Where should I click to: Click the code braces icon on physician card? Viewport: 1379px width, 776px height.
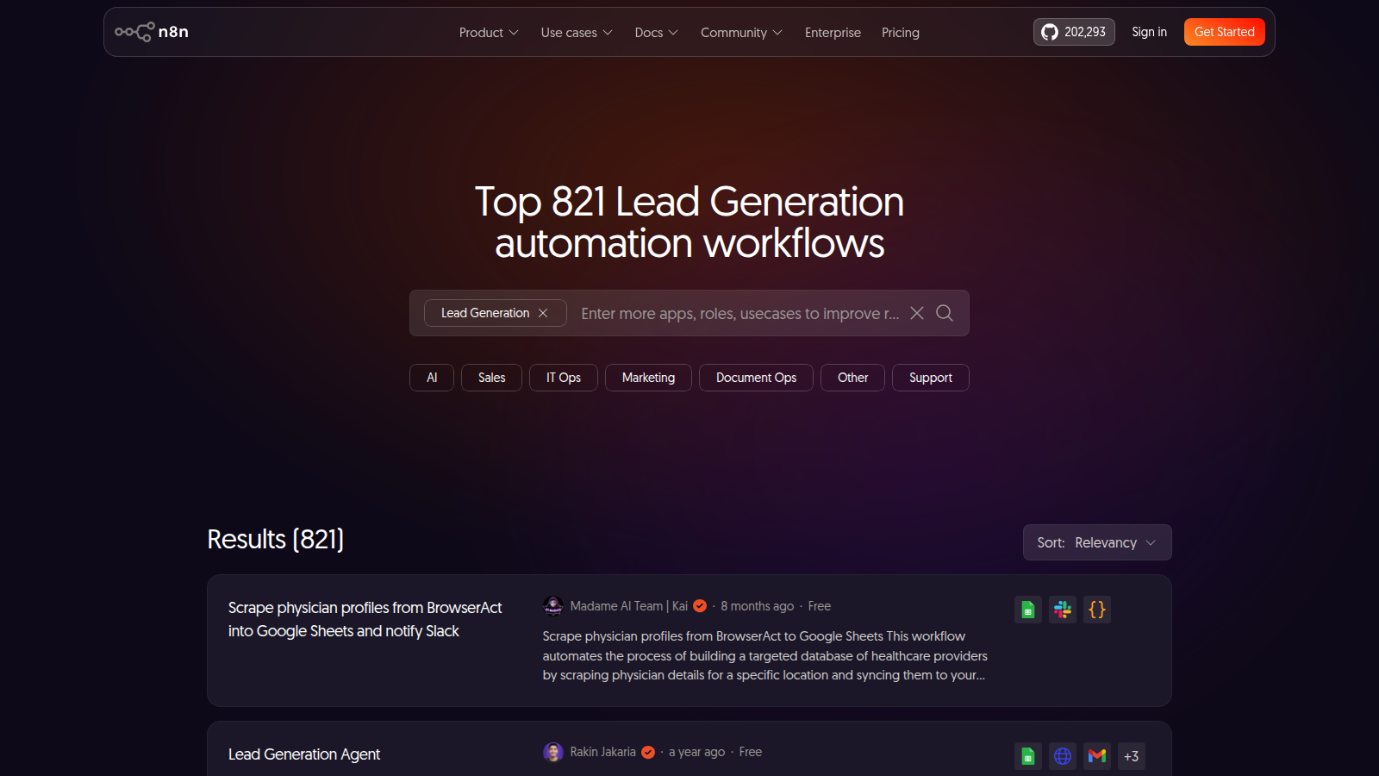(x=1097, y=610)
